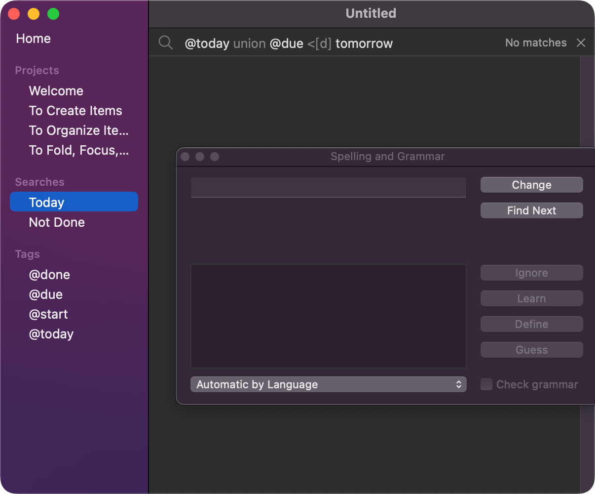The width and height of the screenshot is (595, 494).
Task: Select the Not Done search
Action: click(x=57, y=222)
